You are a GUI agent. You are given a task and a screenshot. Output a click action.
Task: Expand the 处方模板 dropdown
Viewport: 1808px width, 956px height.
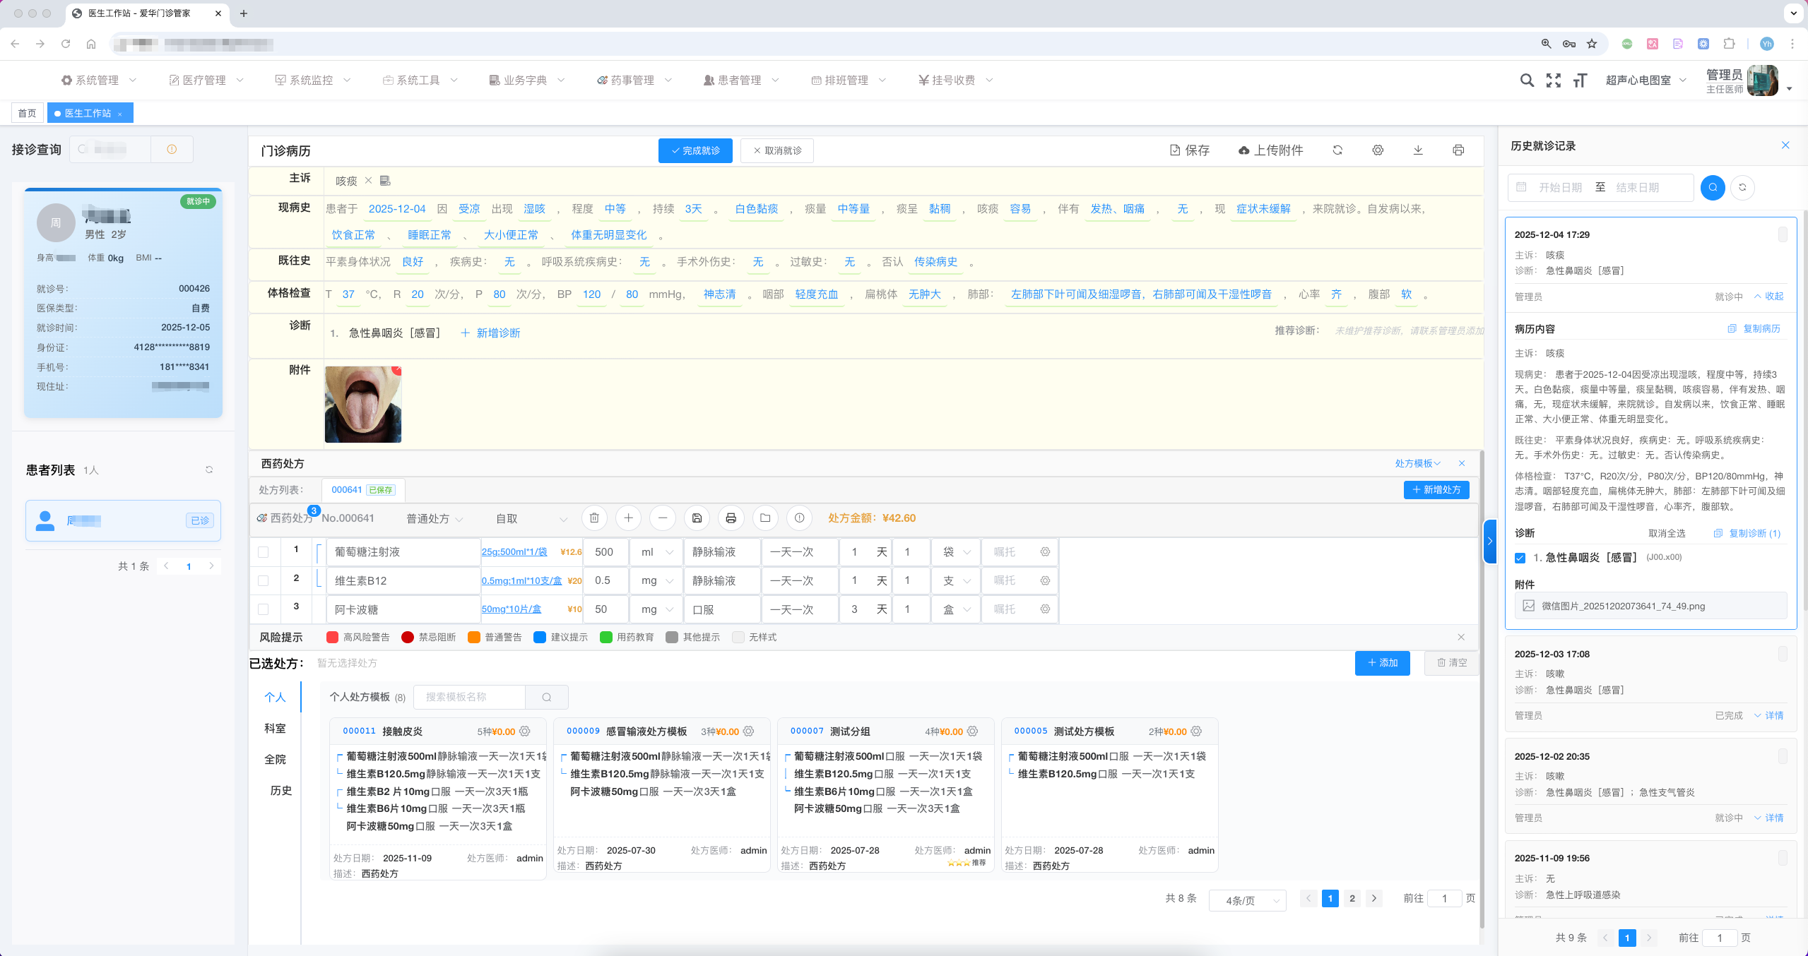point(1417,463)
